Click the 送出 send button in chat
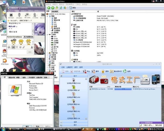164x131 pixels. click(30, 52)
